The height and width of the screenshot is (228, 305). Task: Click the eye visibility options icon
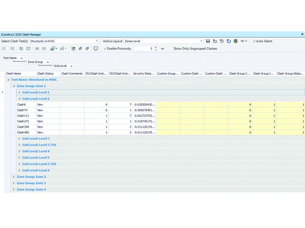pyautogui.click(x=243, y=41)
